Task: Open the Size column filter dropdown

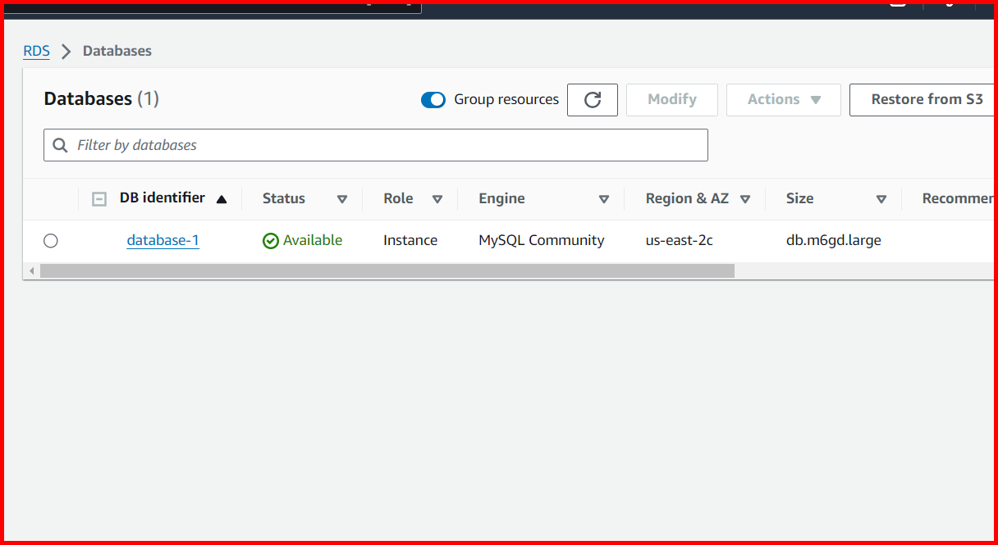Action: tap(881, 198)
